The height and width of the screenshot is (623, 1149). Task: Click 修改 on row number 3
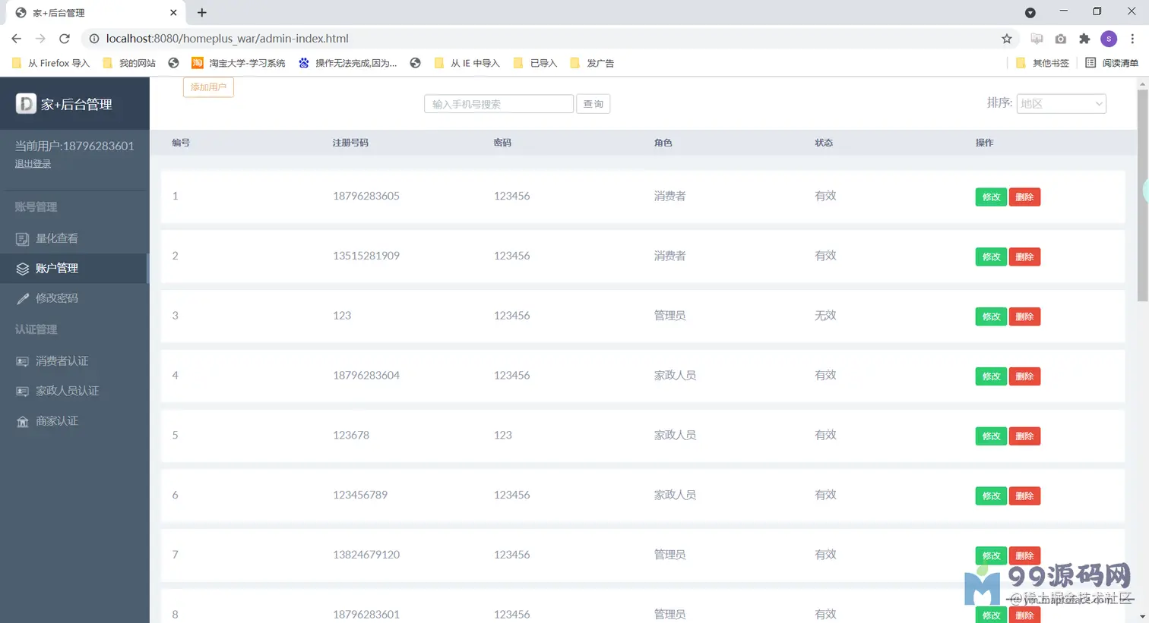coord(991,316)
